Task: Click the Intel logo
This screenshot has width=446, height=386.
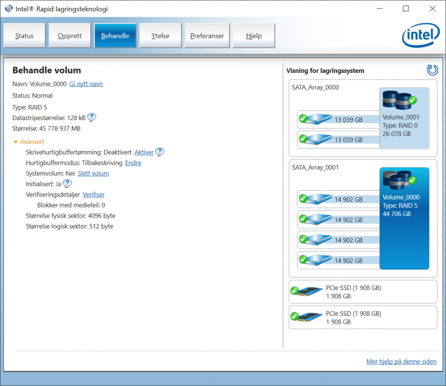Action: click(x=420, y=36)
